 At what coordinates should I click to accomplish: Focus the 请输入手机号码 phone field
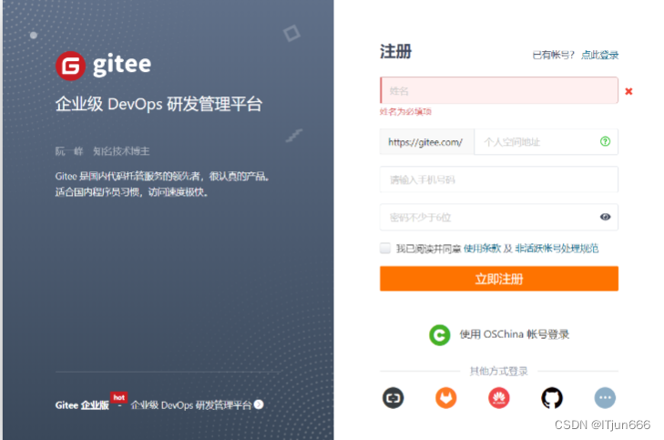[x=499, y=179]
